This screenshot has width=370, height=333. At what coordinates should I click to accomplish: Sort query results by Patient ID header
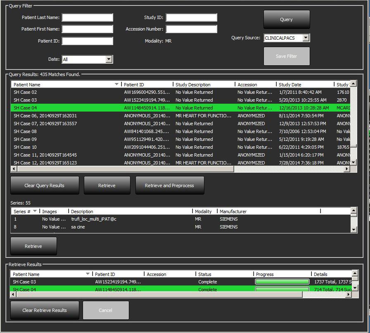point(147,85)
